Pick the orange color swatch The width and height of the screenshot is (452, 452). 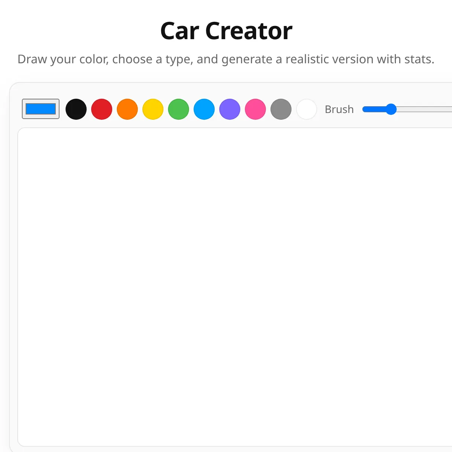[x=127, y=109]
